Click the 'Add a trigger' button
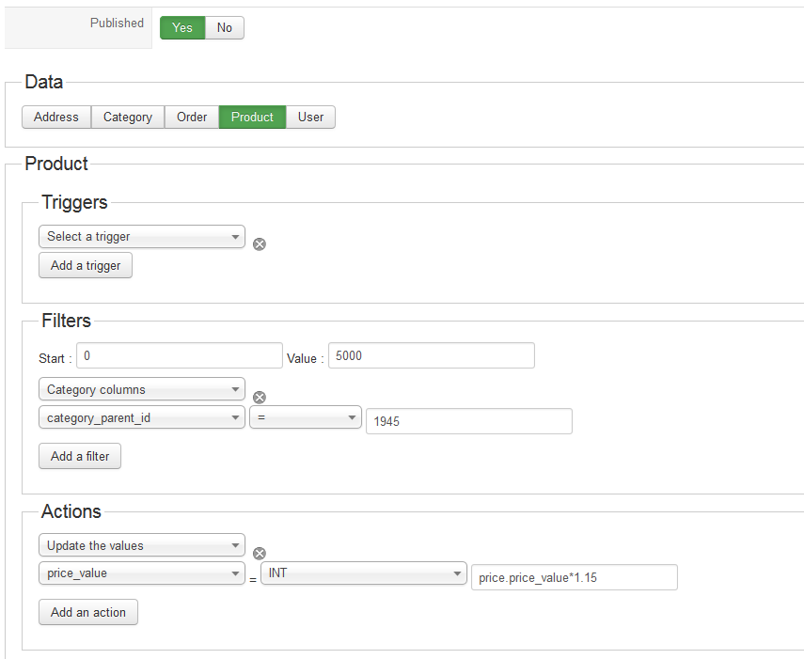Image resolution: width=804 pixels, height=659 pixels. click(x=86, y=266)
